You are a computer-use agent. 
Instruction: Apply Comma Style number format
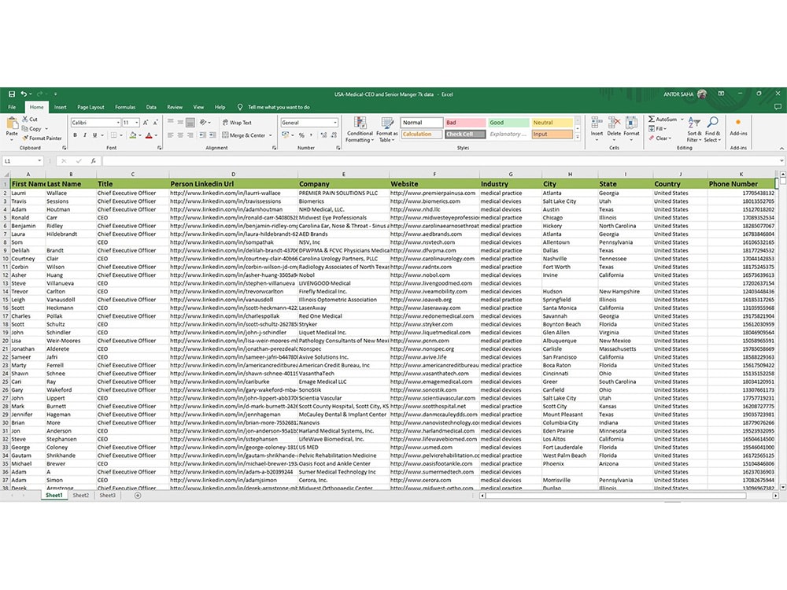pos(311,135)
